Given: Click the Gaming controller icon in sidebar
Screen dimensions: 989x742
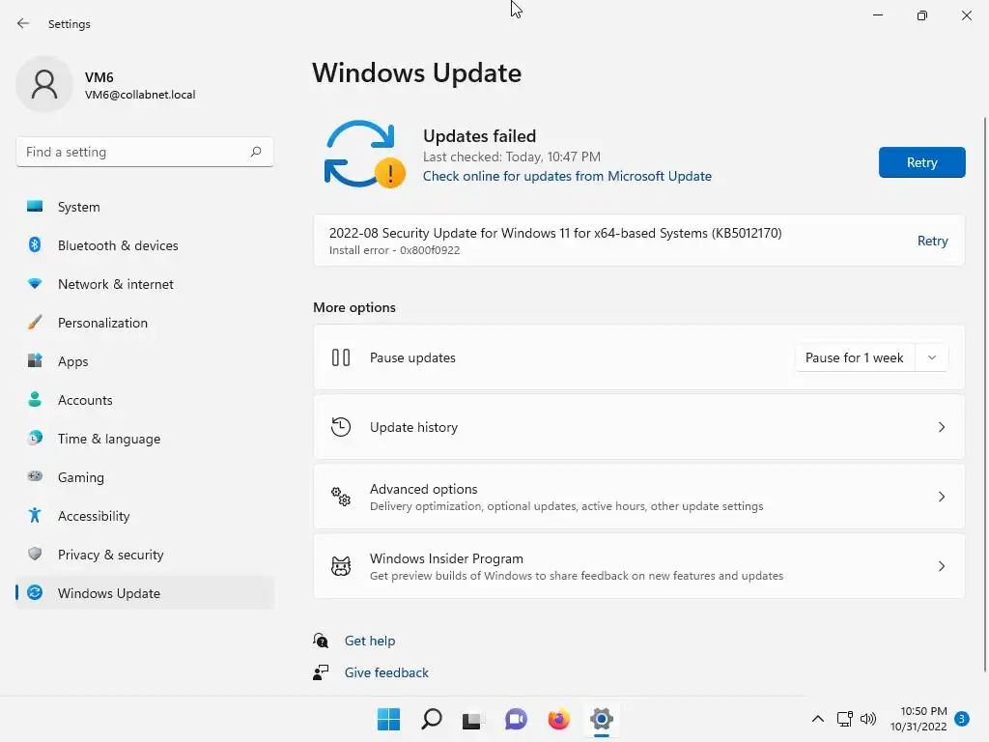Looking at the screenshot, I should coord(35,477).
